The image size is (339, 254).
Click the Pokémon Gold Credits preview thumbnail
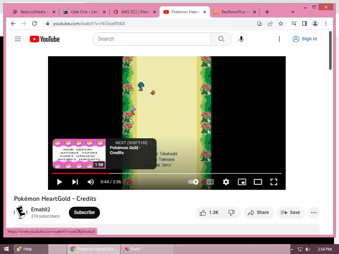79,154
